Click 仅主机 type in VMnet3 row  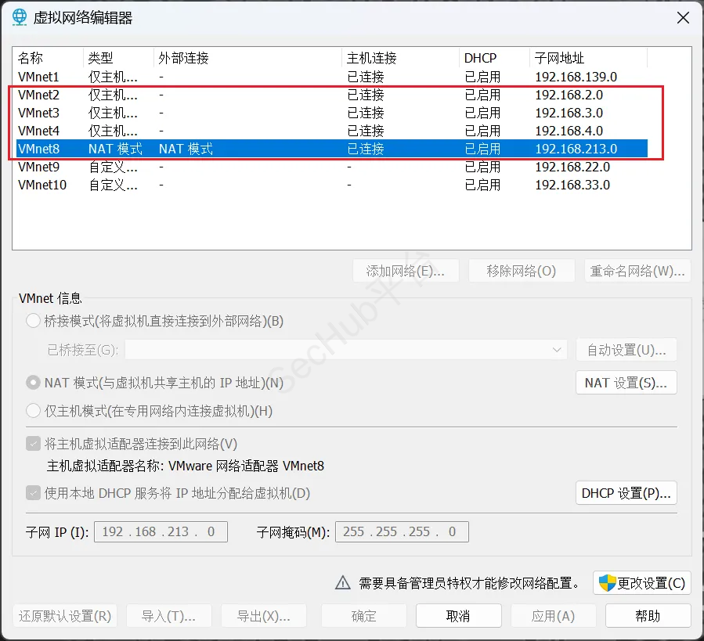[x=113, y=113]
